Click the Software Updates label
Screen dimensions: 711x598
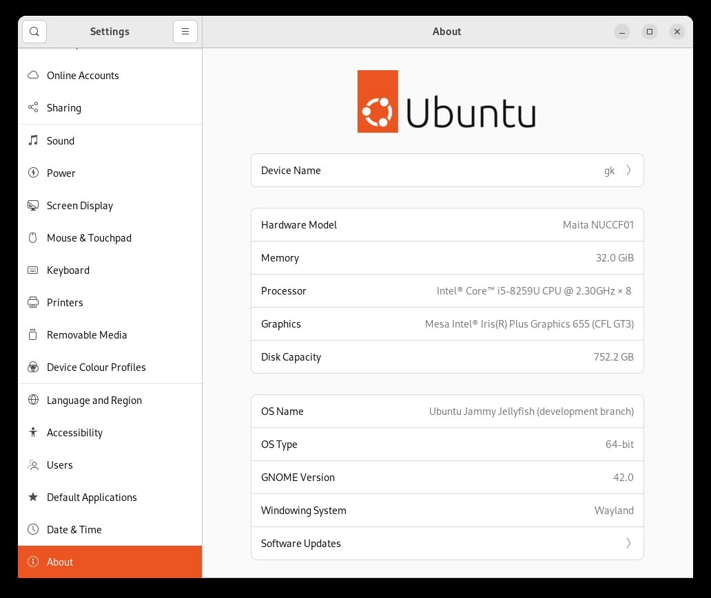[x=300, y=543]
